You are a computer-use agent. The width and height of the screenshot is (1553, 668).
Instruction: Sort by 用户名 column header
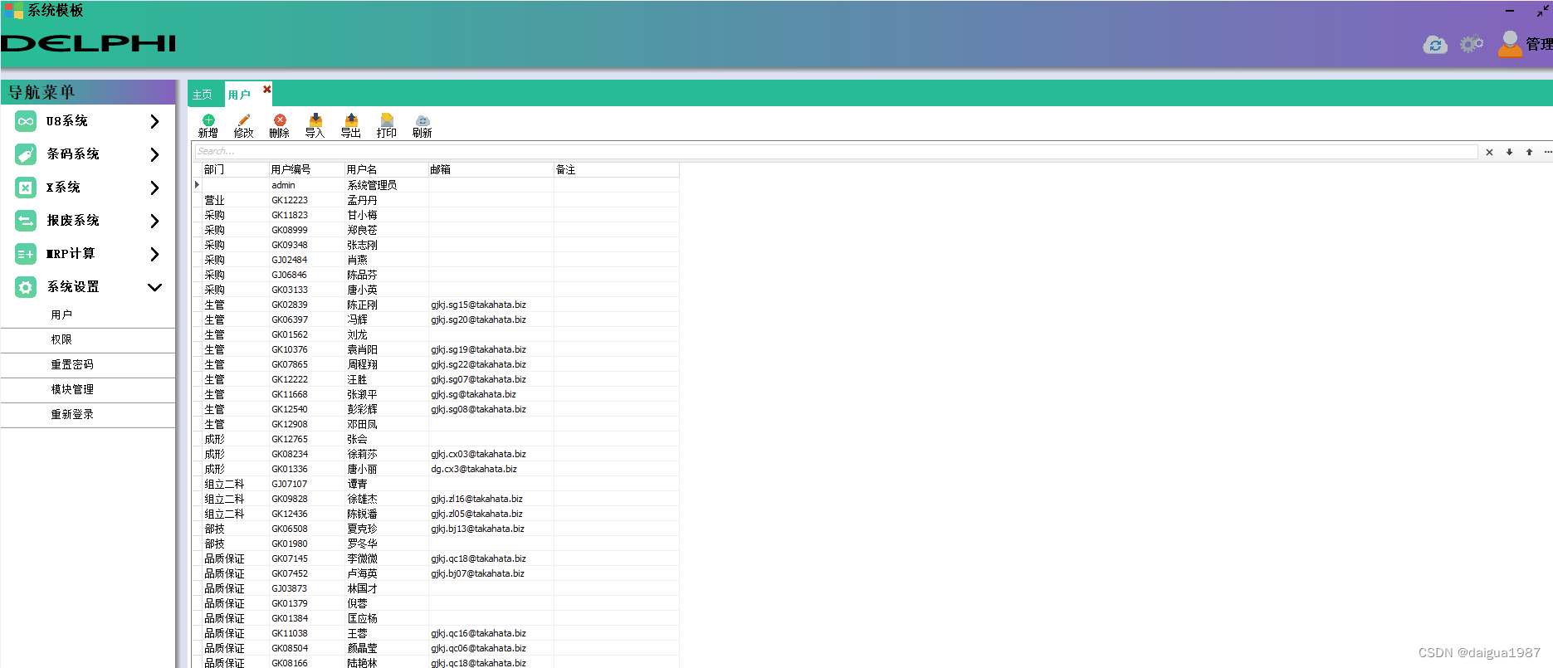[x=386, y=169]
